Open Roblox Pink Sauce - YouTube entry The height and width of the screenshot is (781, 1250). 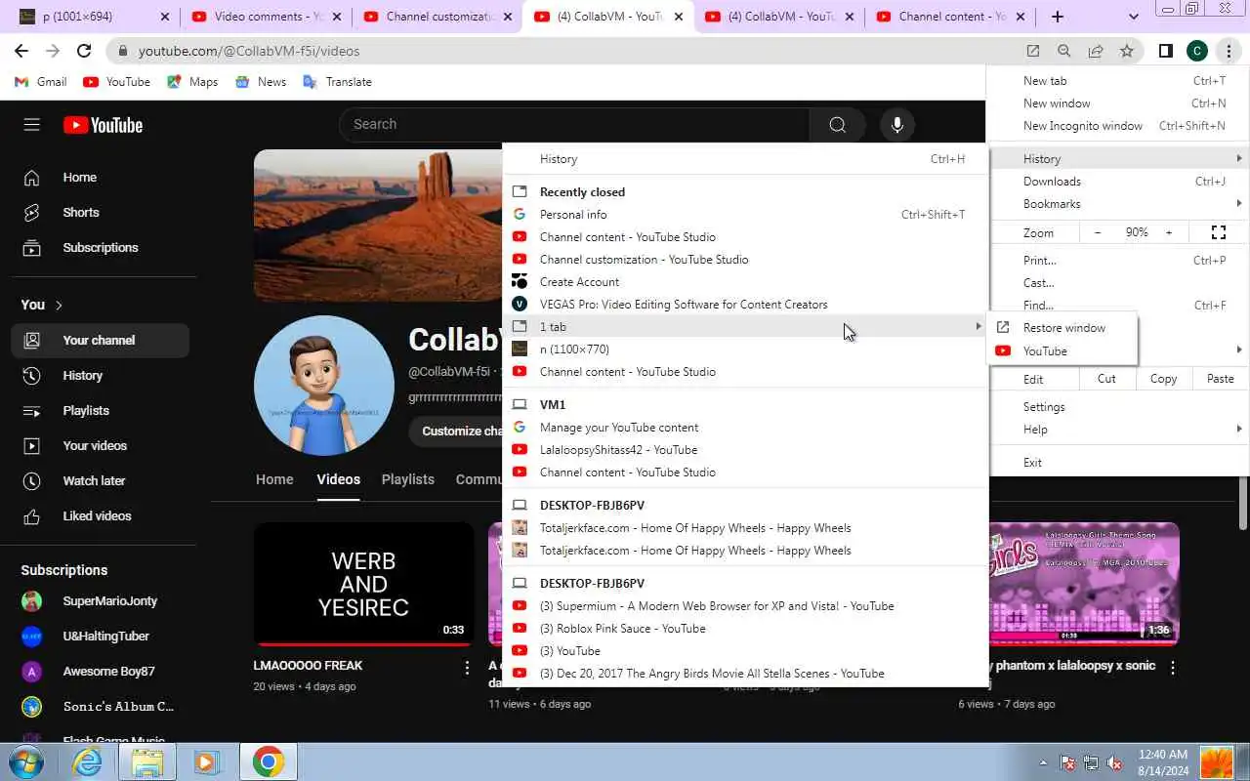point(747,629)
